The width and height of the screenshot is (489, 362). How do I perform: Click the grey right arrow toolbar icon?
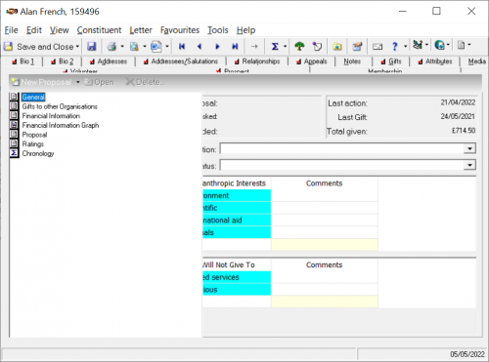(x=254, y=47)
